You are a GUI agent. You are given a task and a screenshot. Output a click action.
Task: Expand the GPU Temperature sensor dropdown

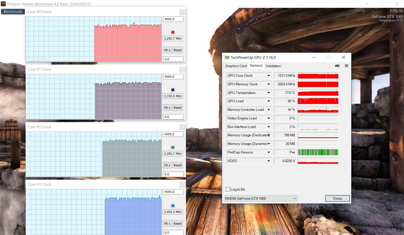click(x=269, y=93)
